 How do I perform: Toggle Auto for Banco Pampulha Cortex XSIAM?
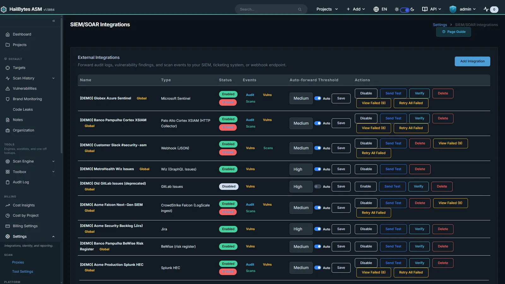pyautogui.click(x=318, y=123)
